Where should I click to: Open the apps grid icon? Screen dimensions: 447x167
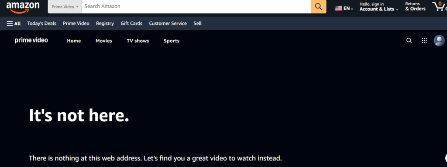tap(424, 41)
